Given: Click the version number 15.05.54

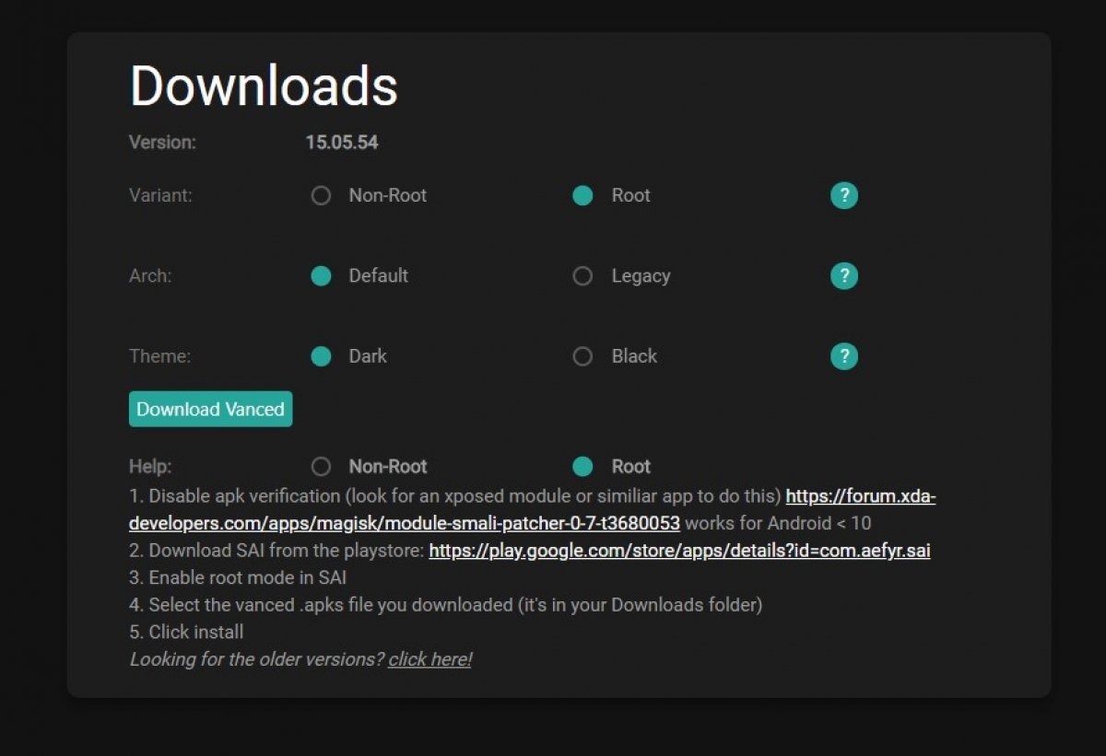Looking at the screenshot, I should coord(342,143).
